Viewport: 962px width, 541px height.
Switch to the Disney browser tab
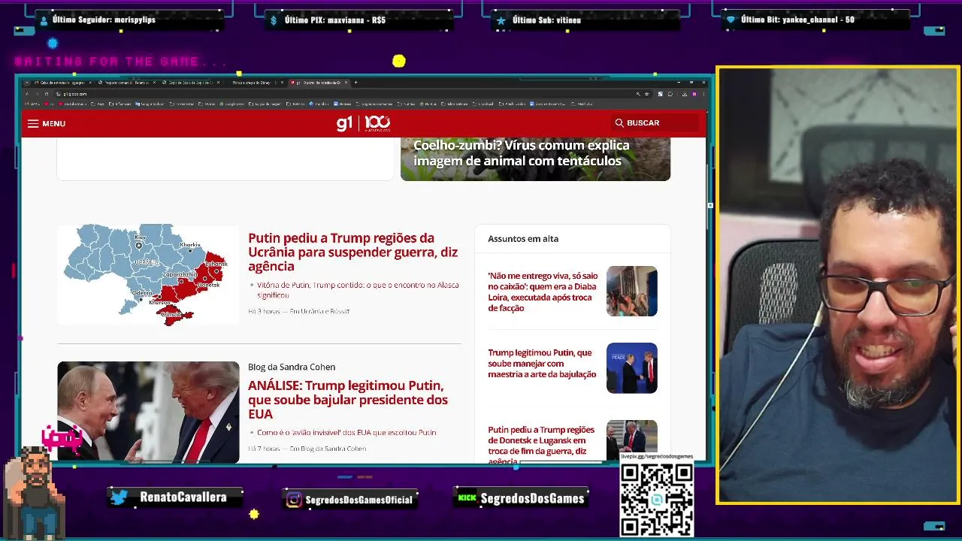pos(257,83)
